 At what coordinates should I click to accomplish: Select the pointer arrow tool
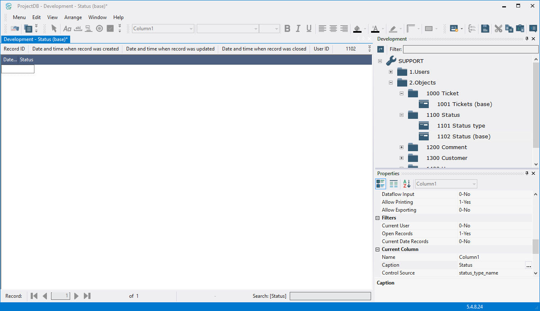(x=54, y=29)
